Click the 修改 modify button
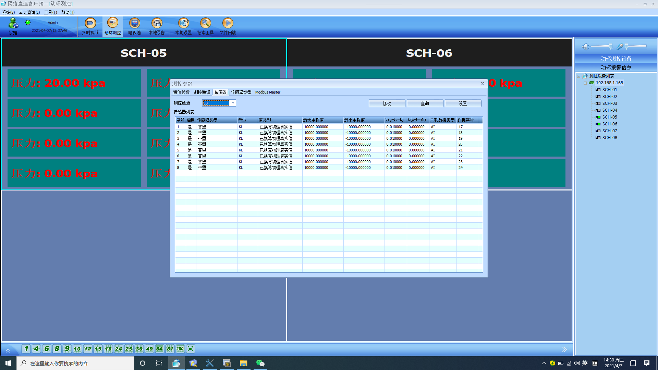This screenshot has height=370, width=658. point(387,103)
